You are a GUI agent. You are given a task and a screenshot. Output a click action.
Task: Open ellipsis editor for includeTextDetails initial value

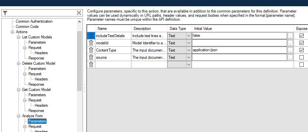(290, 35)
